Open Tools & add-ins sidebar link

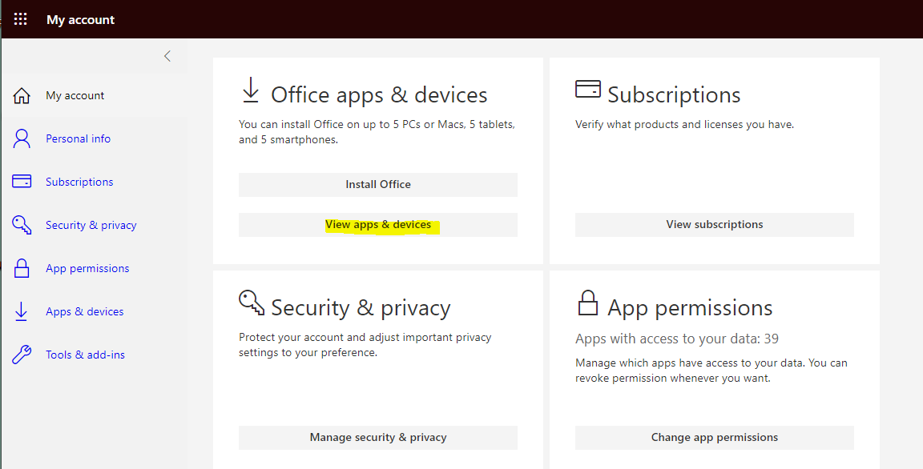tap(86, 355)
